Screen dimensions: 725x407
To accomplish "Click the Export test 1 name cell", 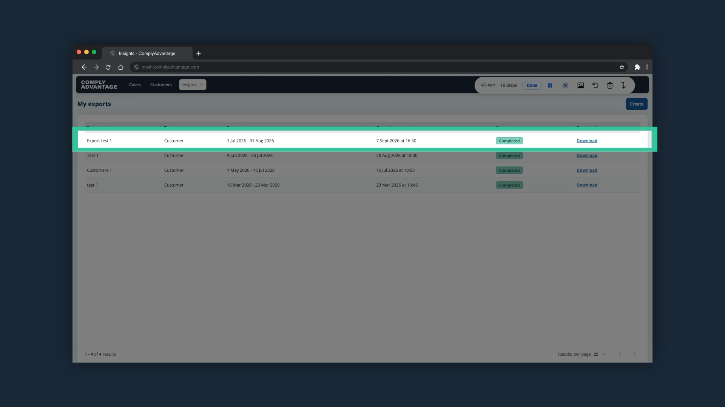I will click(99, 141).
